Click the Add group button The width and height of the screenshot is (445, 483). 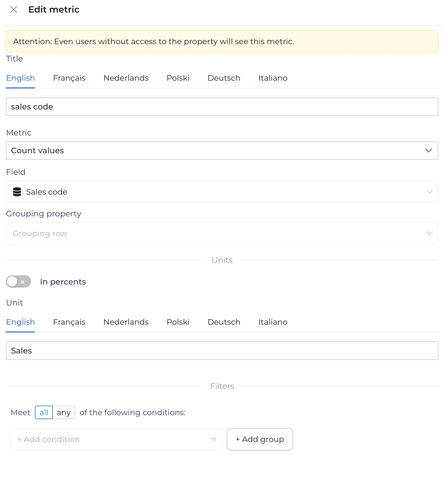pos(260,439)
